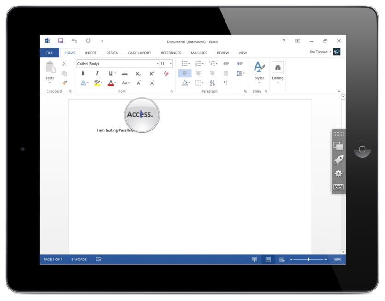Image resolution: width=385 pixels, height=301 pixels.
Task: Decrease paragraph indent
Action: [x=226, y=64]
